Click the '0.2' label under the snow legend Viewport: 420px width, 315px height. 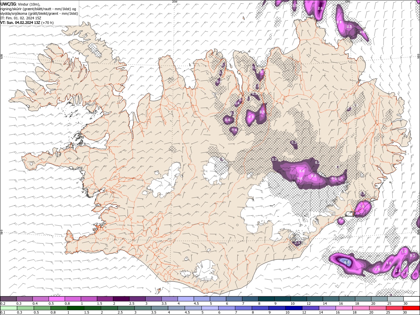3,304
